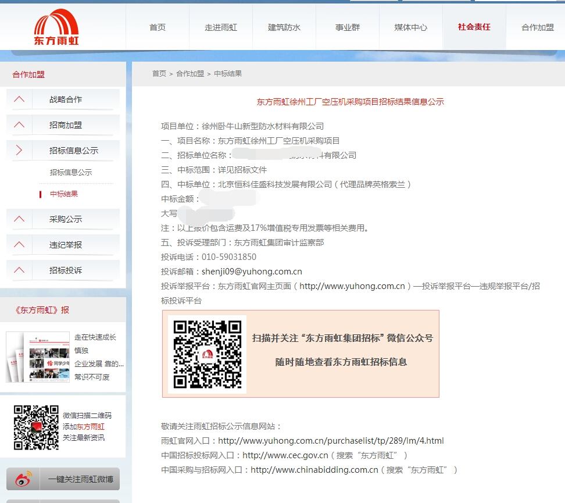Expand the 采购公示 chevron
565x503 pixels.
coord(19,219)
